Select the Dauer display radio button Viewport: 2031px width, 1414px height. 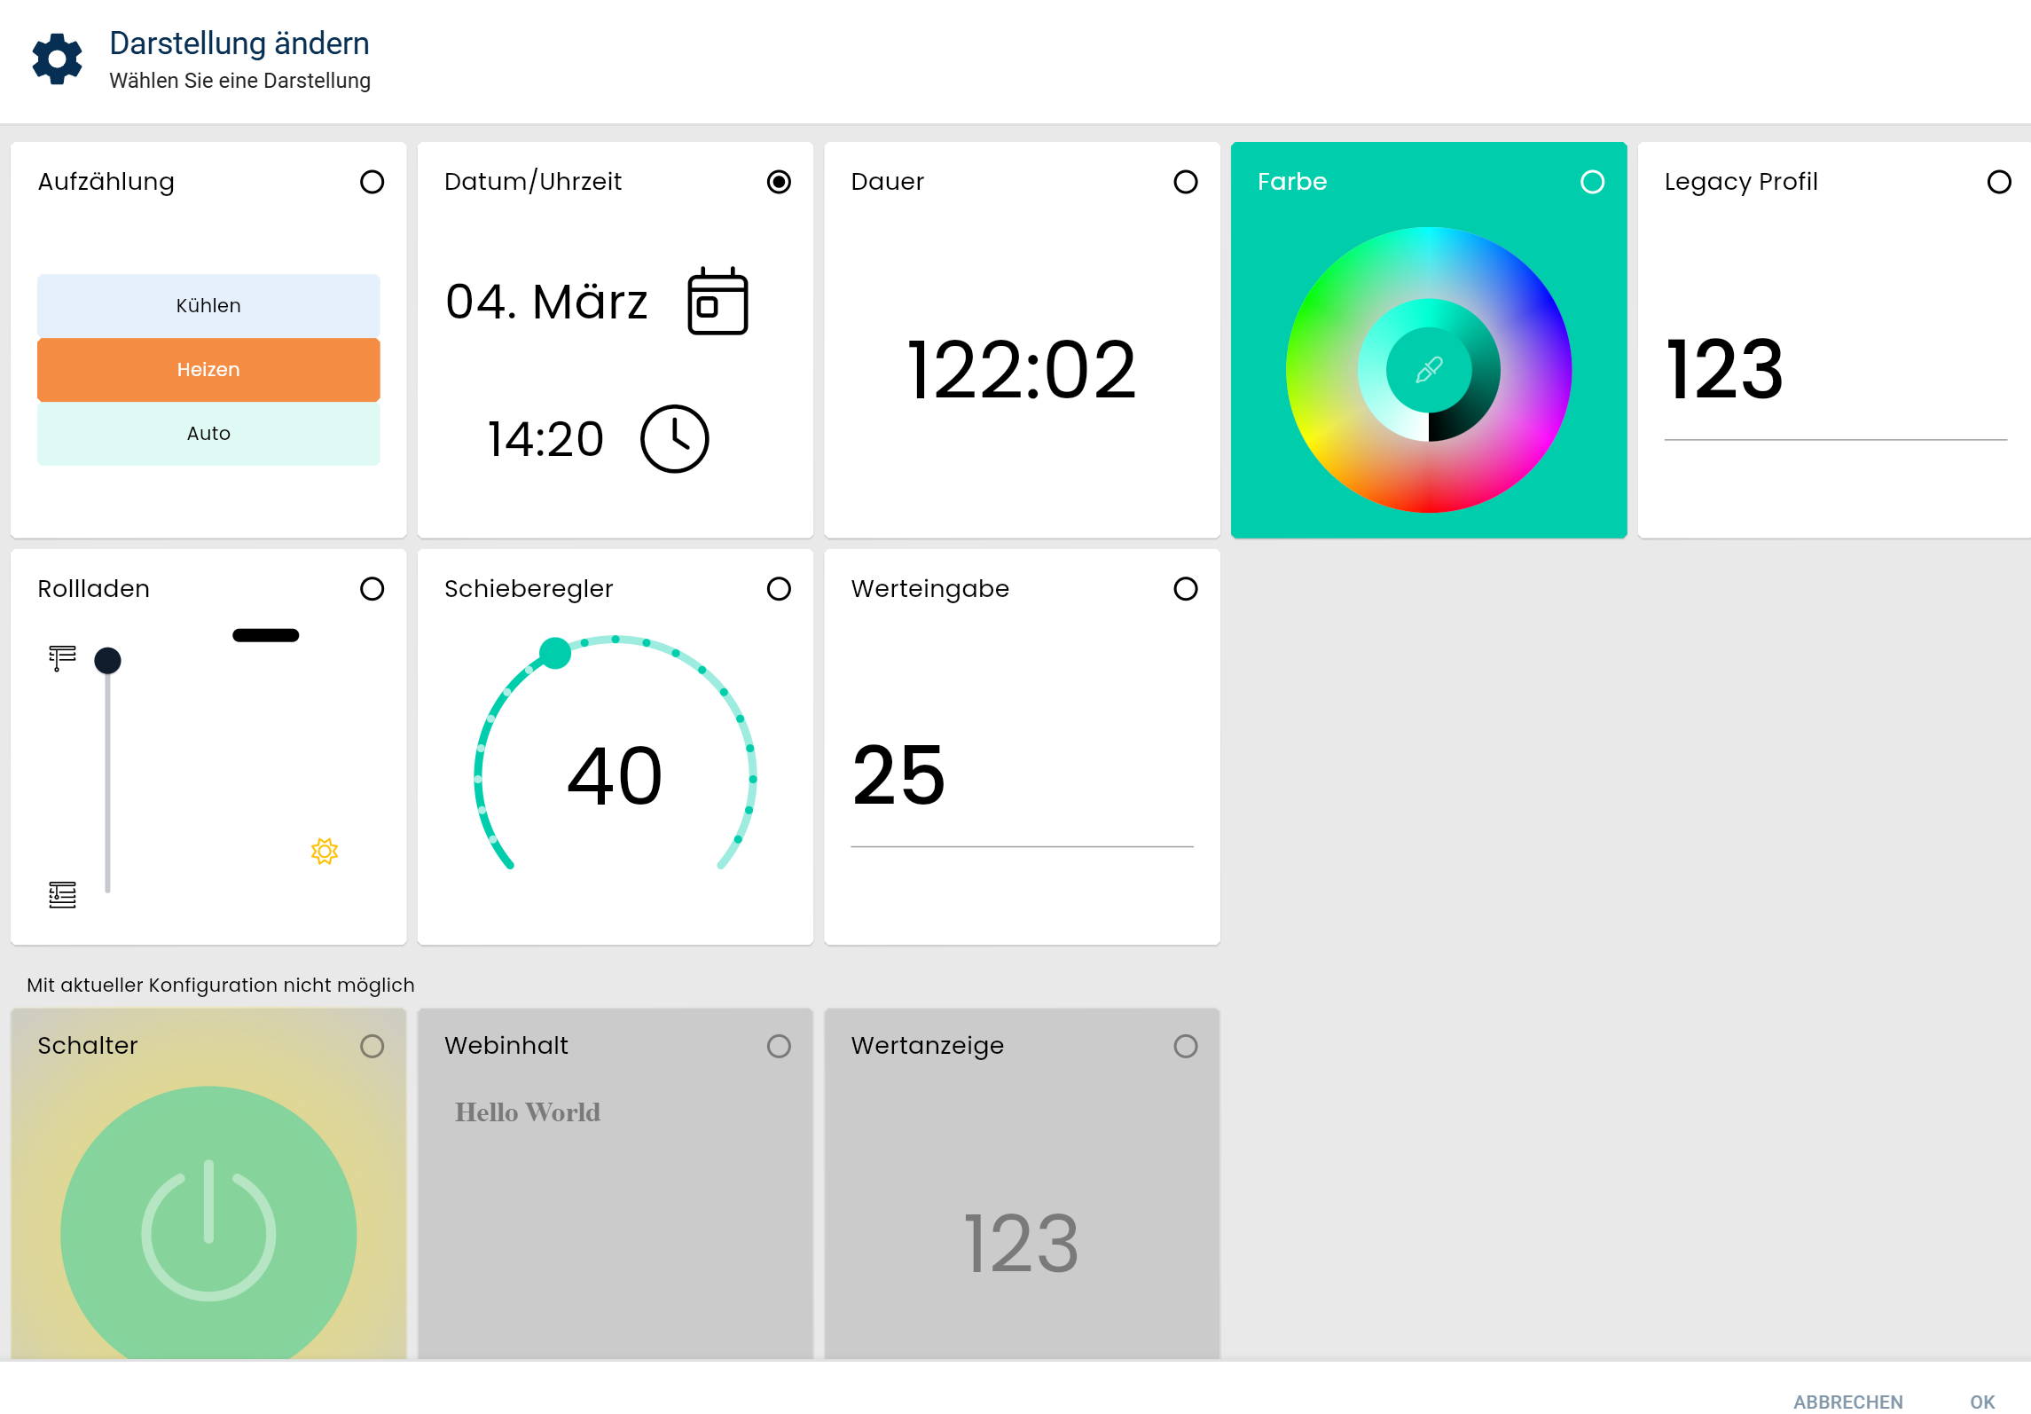point(1186,182)
